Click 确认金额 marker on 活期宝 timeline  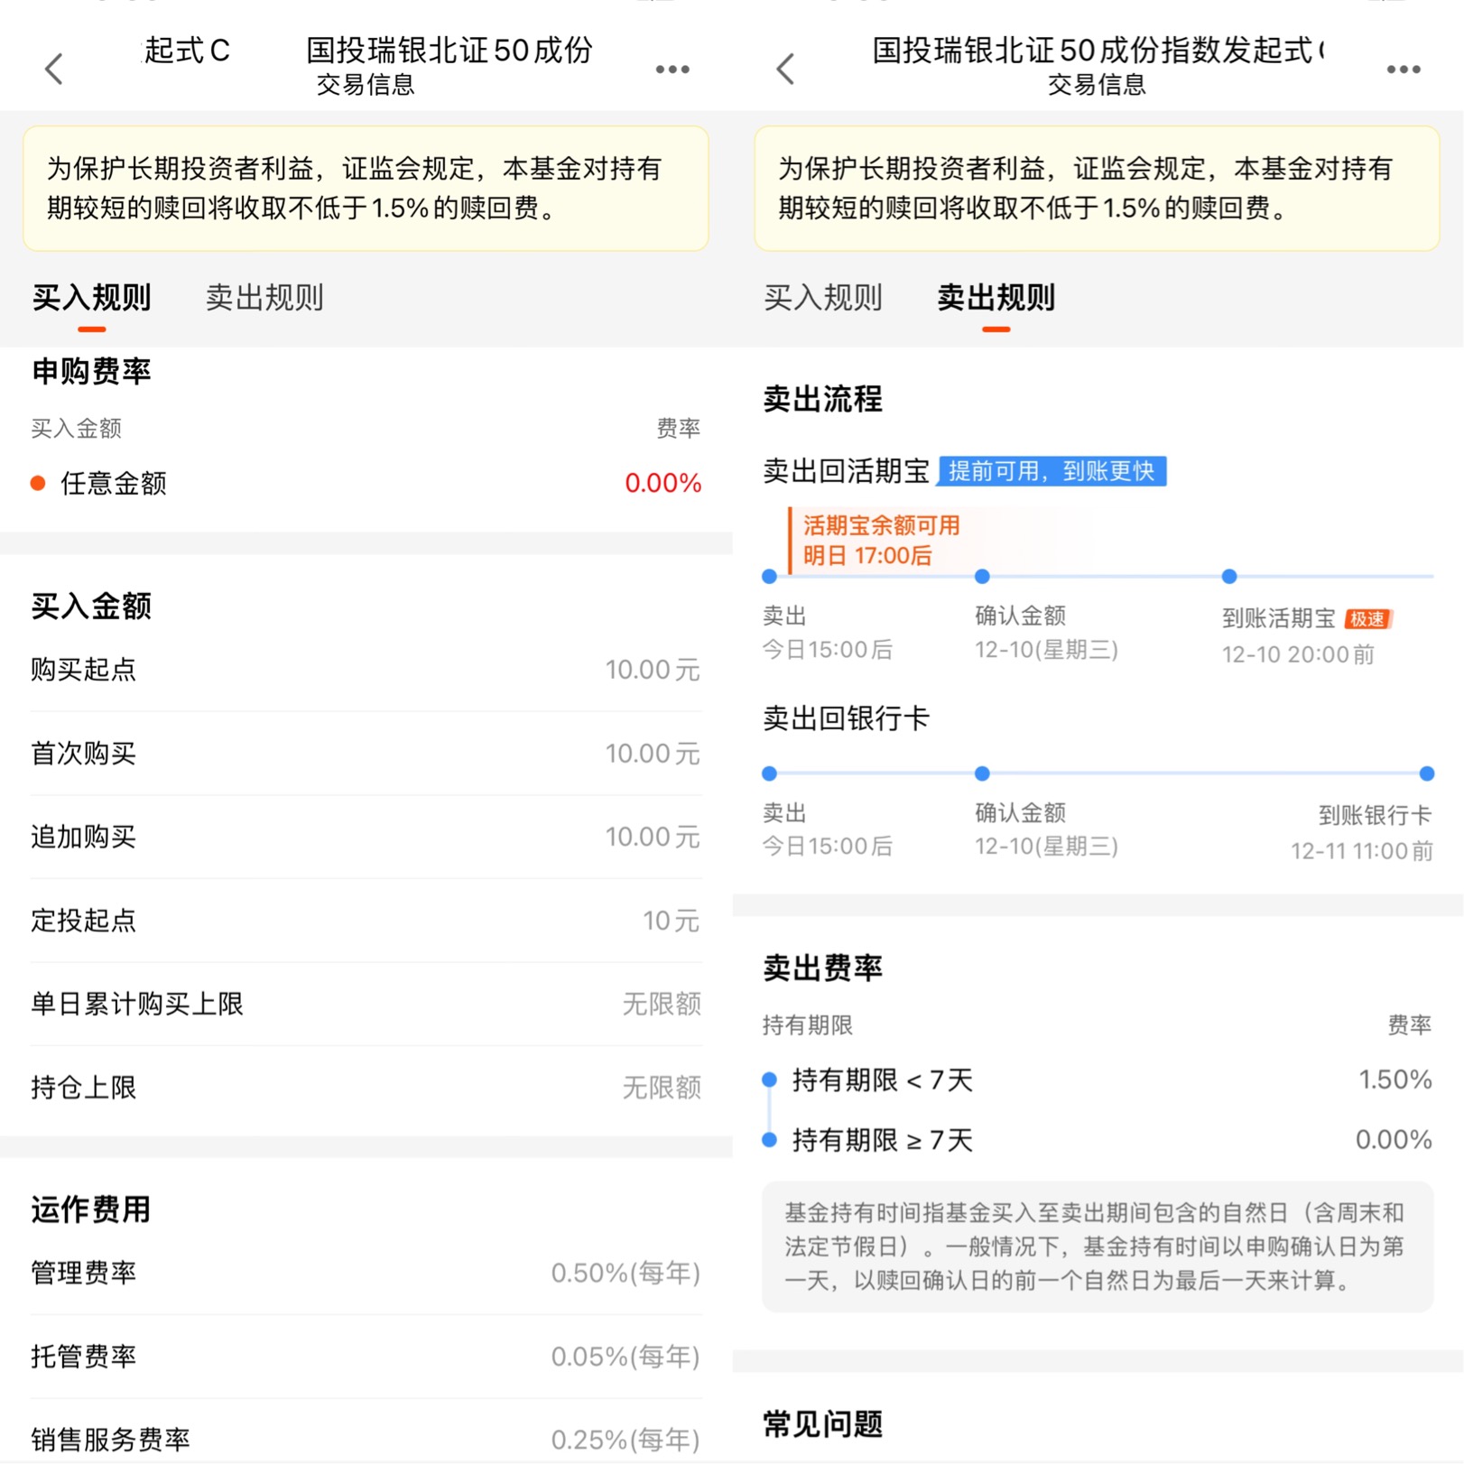[983, 577]
